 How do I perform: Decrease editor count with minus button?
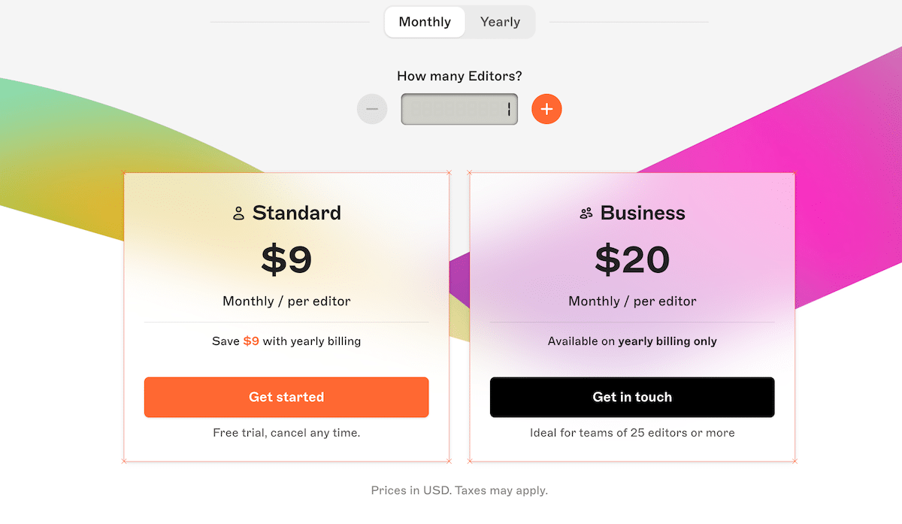pyautogui.click(x=372, y=109)
